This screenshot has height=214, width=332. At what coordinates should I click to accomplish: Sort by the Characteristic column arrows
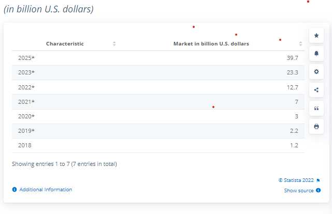pyautogui.click(x=114, y=44)
